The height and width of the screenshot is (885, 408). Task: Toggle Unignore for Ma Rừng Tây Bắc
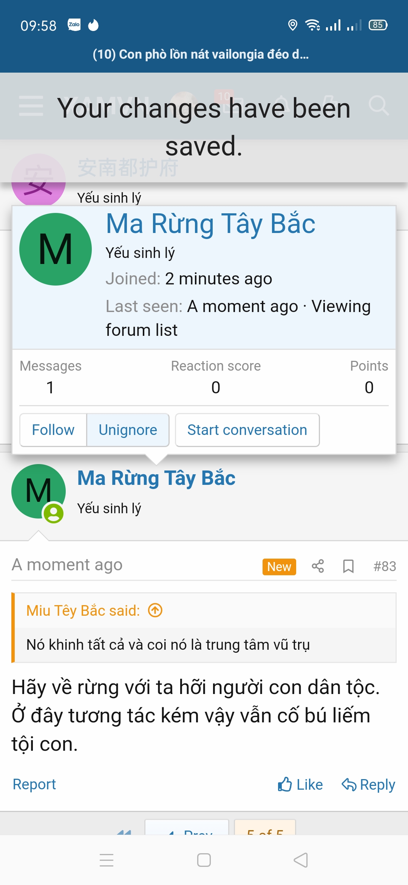[128, 430]
